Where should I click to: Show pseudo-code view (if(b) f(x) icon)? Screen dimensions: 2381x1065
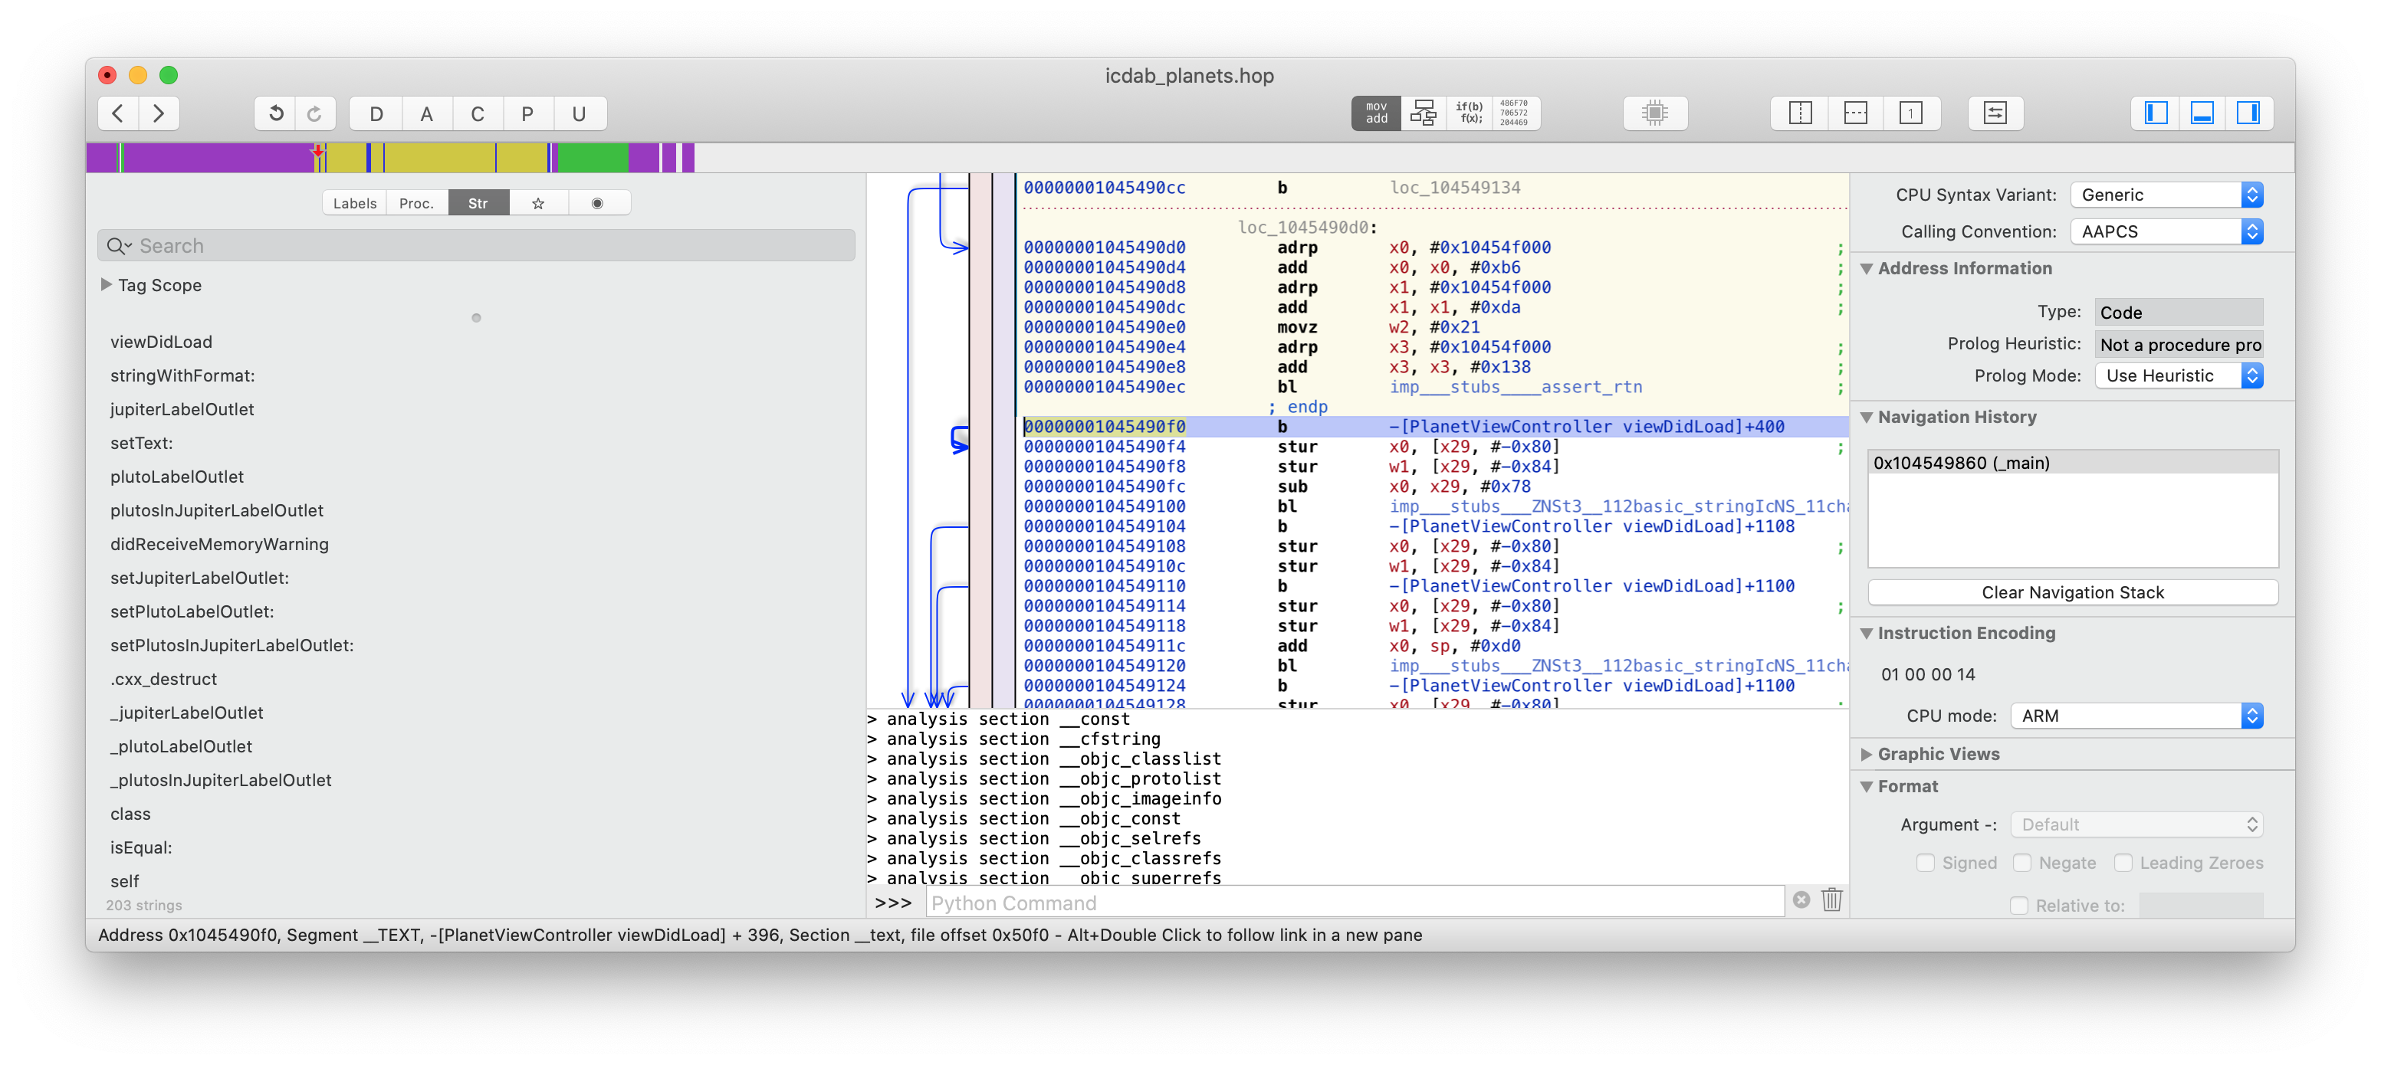[1469, 113]
